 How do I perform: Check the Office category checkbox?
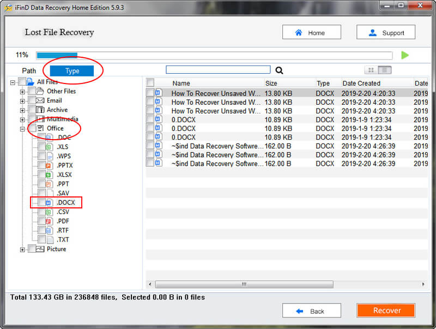pos(32,128)
